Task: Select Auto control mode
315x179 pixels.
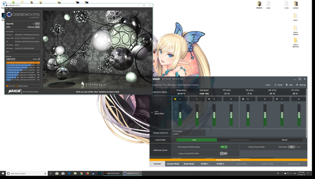Action: [196, 140]
